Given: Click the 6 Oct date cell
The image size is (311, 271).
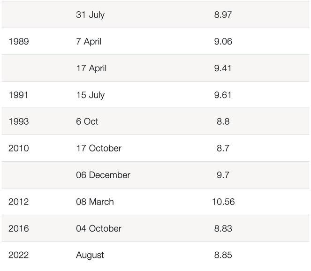Looking at the screenshot, I should (x=87, y=121).
